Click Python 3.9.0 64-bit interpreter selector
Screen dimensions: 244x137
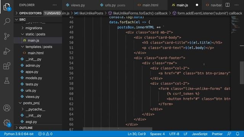[x=19, y=134]
